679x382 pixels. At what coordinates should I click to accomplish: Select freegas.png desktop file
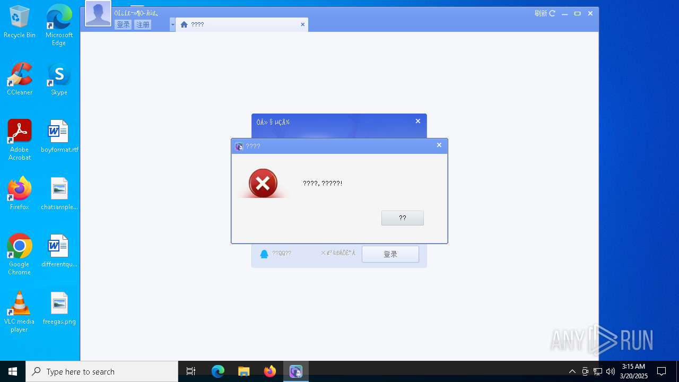coord(59,308)
